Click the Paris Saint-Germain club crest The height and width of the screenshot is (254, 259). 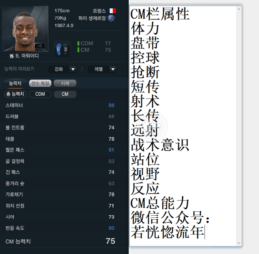[111, 18]
